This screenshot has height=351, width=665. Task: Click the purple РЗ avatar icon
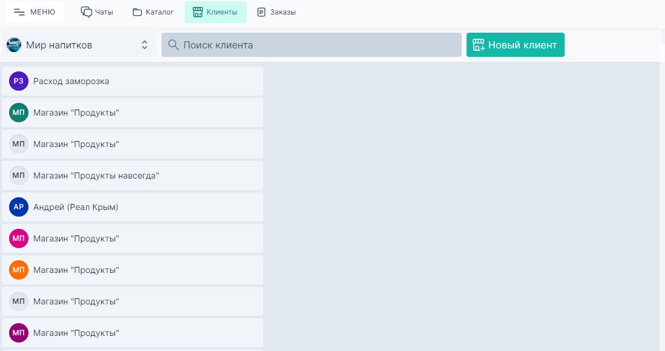click(19, 81)
